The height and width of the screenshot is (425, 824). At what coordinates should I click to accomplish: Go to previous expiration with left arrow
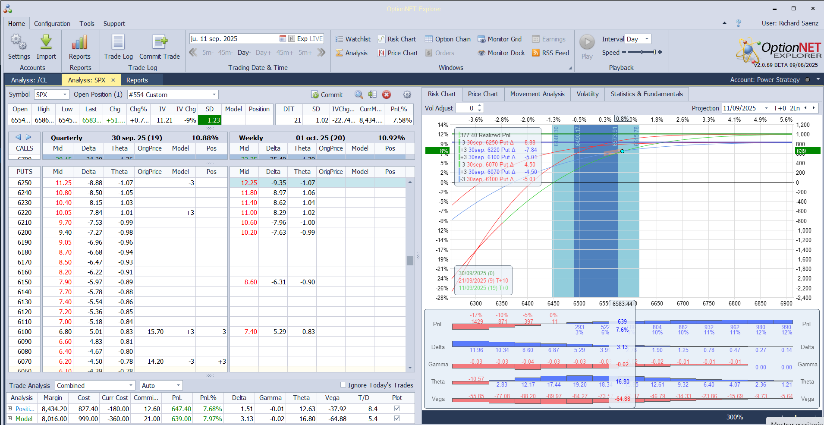click(18, 137)
